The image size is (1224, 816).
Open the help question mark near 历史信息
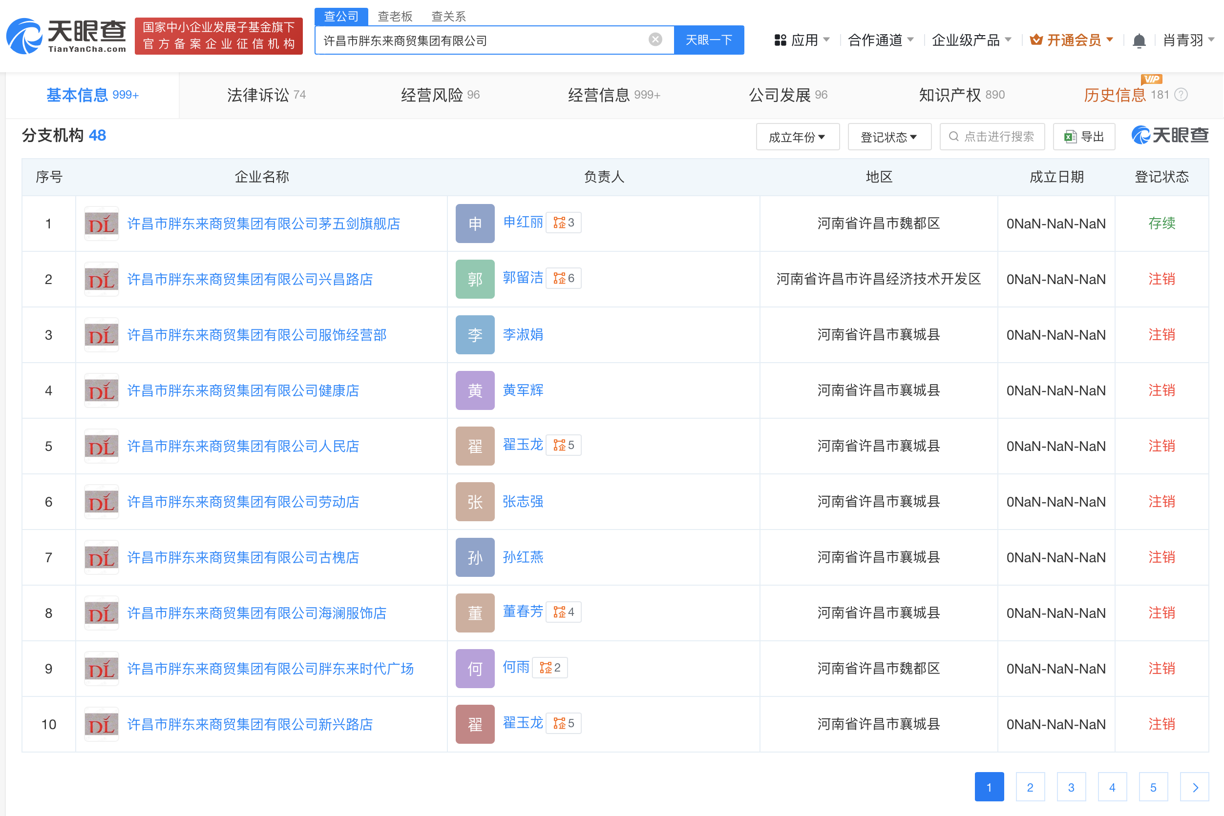(x=1182, y=95)
